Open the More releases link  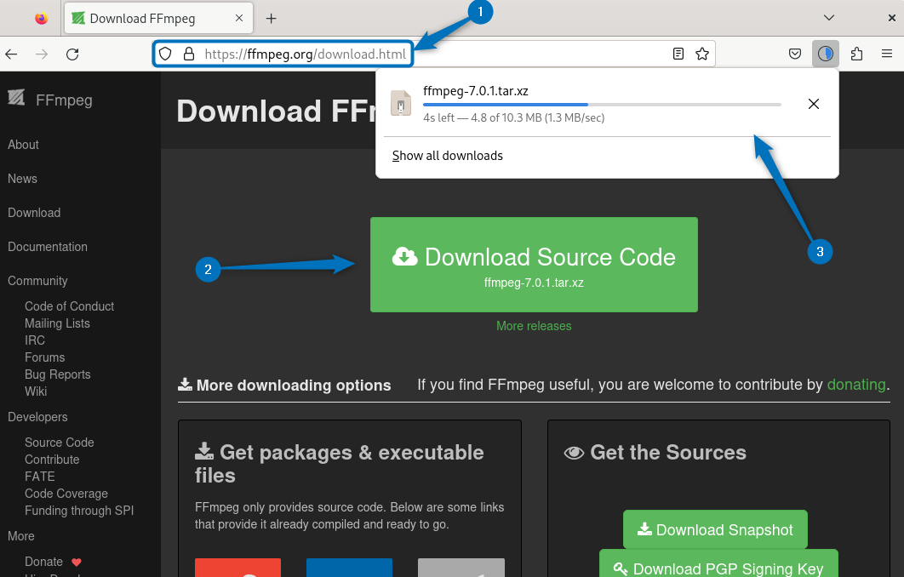coord(534,326)
